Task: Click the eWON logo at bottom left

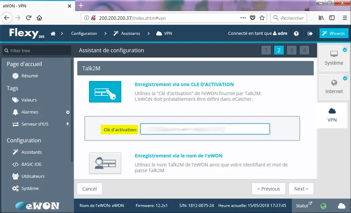Action: (37, 206)
